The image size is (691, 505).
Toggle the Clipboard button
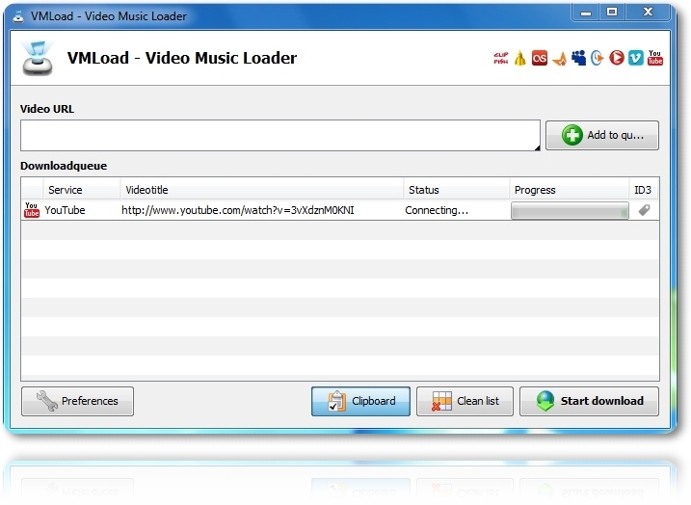pos(360,401)
